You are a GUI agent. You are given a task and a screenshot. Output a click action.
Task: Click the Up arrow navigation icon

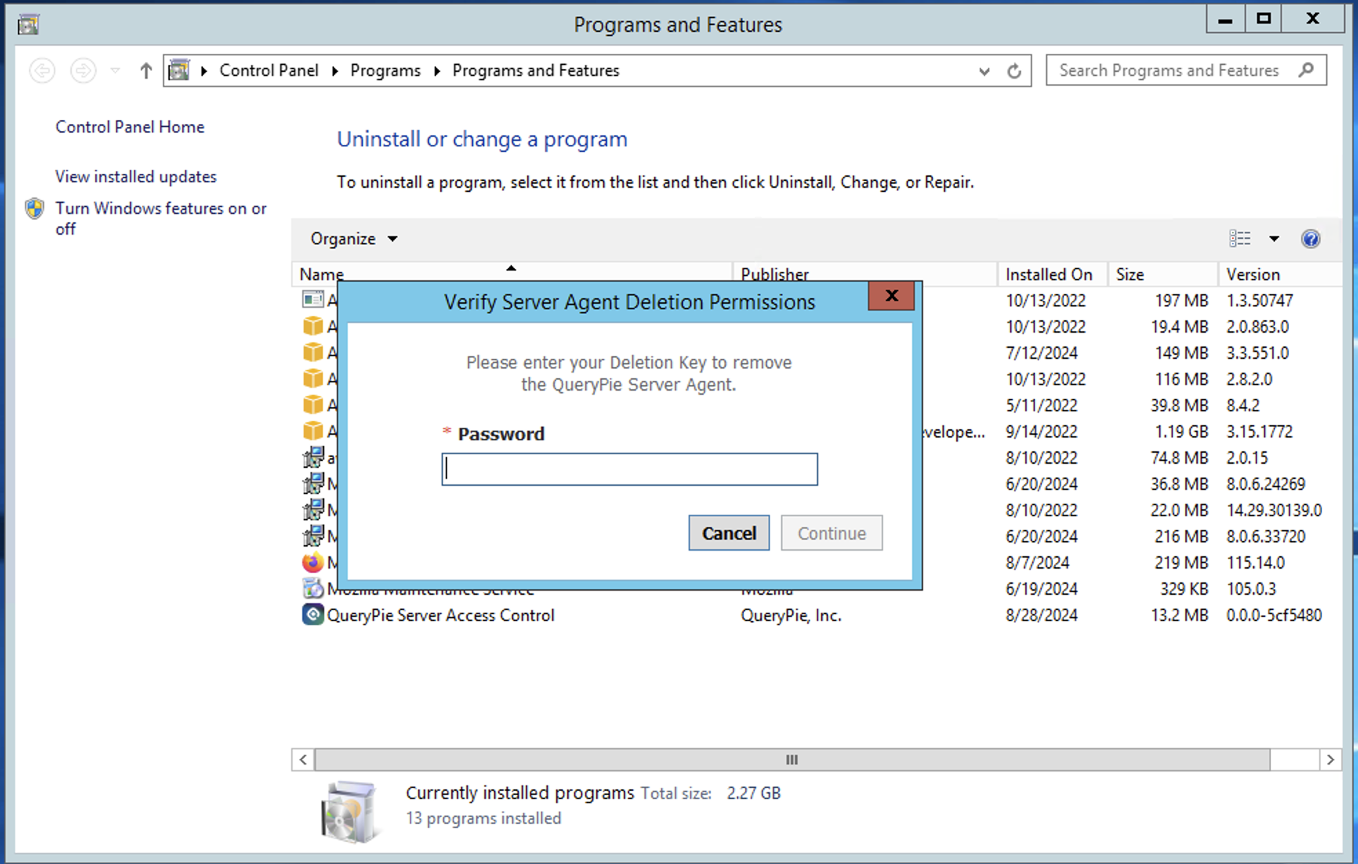tap(146, 70)
